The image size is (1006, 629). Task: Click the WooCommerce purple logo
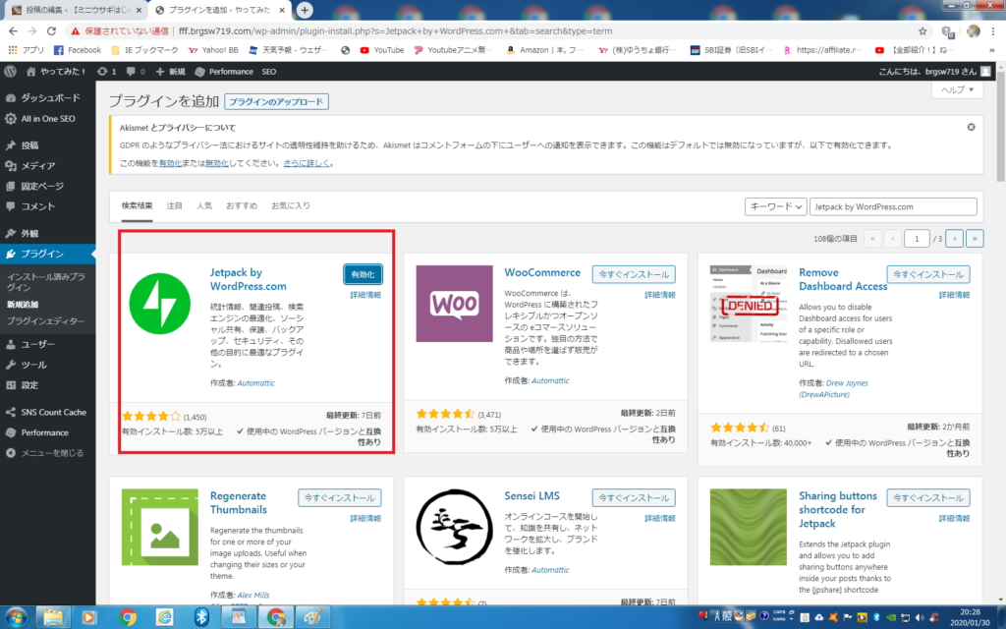(x=454, y=304)
